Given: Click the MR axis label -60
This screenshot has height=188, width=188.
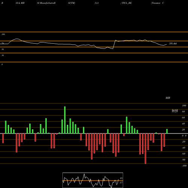Looking at the screenshot, I should tap(183, 154).
